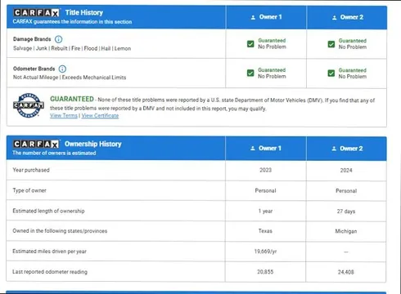
Task: Click the 20,855 odometer reading
Action: (265, 272)
